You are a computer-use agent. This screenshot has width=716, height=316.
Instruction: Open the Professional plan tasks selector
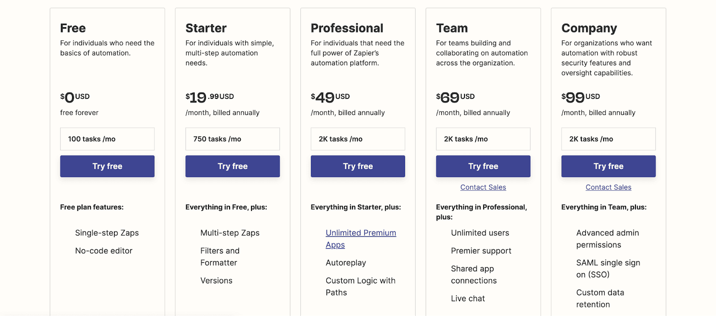tap(358, 139)
